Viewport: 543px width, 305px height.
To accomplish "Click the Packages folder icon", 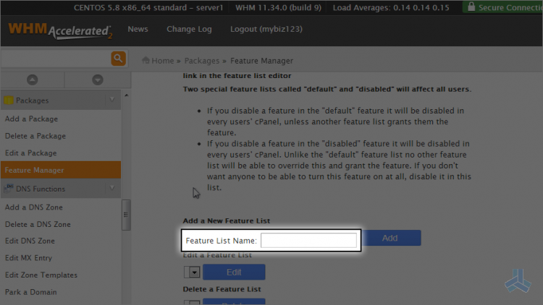I will 9,100.
